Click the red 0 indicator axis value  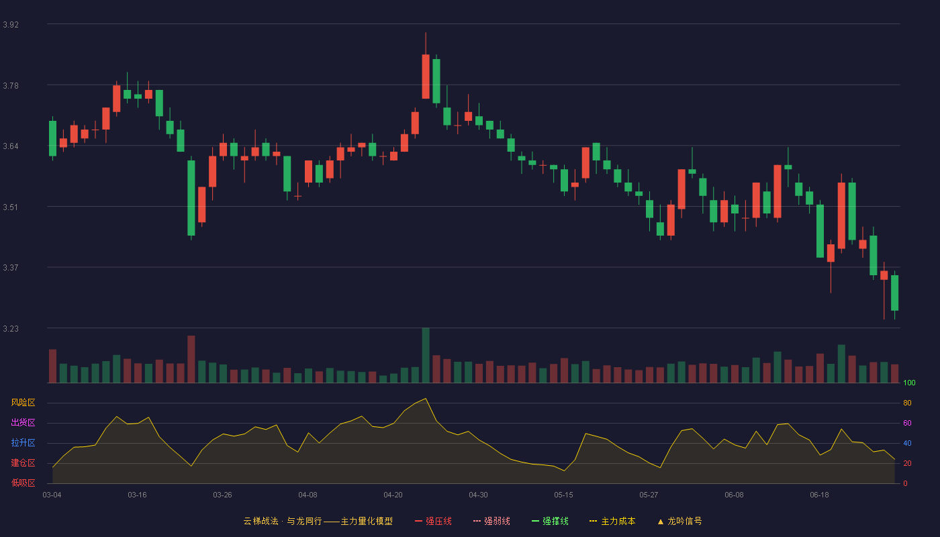pyautogui.click(x=905, y=483)
